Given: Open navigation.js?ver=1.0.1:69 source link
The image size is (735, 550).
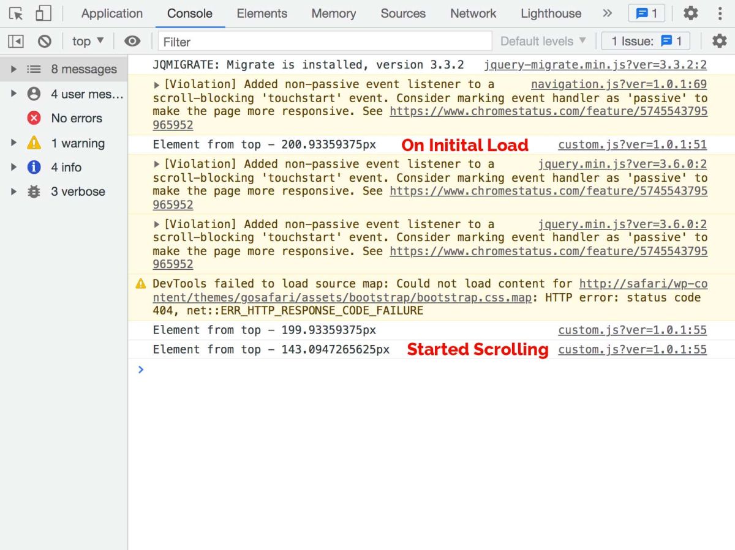Looking at the screenshot, I should pos(619,84).
